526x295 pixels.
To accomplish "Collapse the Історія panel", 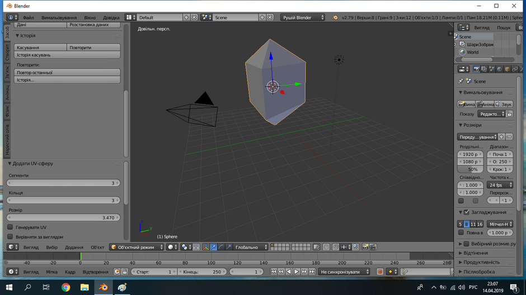I will click(x=17, y=36).
